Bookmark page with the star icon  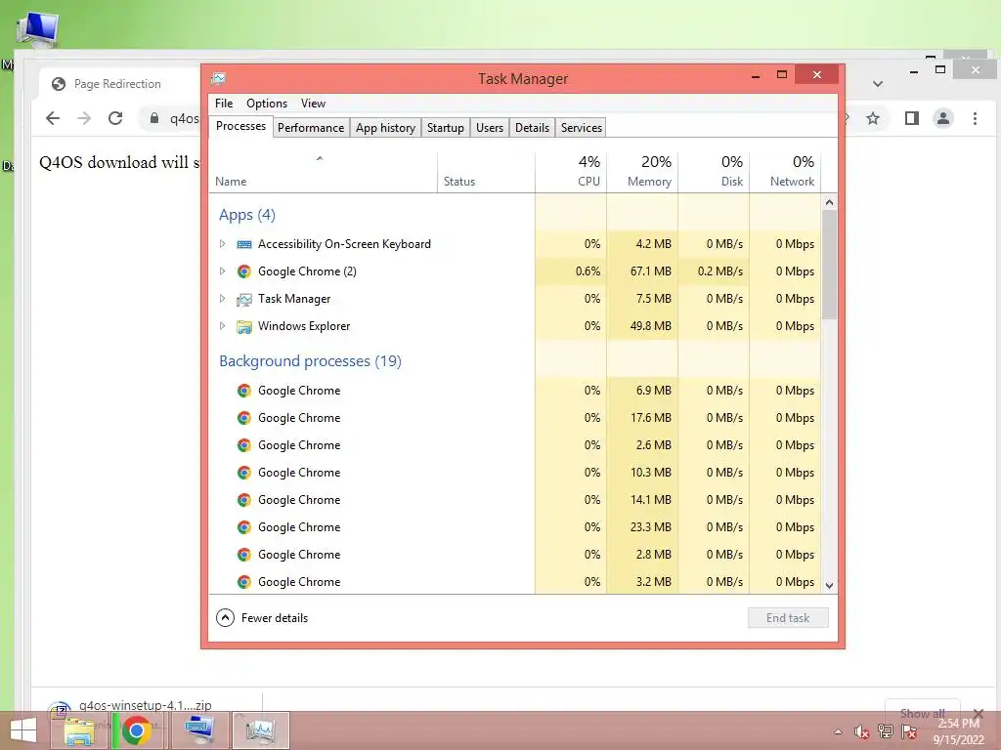pos(873,118)
